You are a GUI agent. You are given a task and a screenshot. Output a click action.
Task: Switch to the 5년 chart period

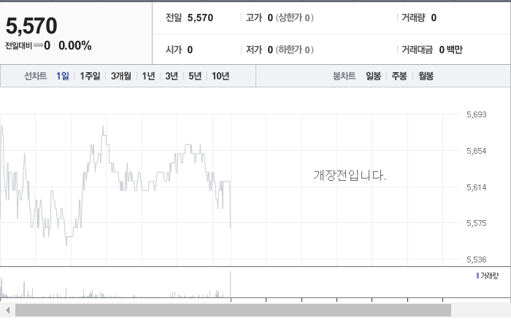(195, 76)
